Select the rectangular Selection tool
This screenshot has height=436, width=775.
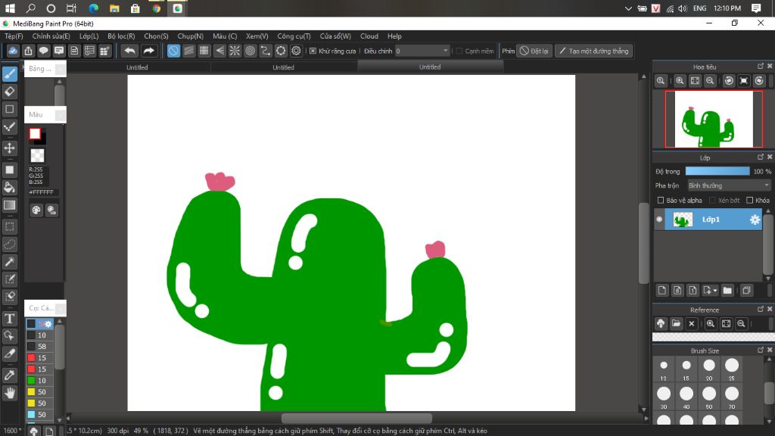[x=9, y=227]
